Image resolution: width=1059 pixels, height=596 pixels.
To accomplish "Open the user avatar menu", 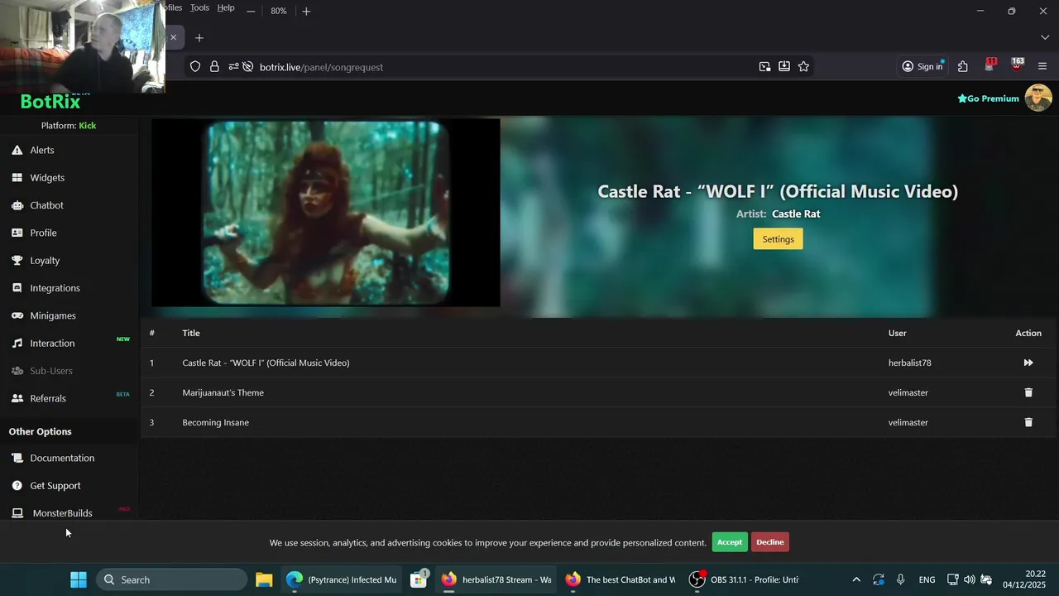I will 1038,98.
